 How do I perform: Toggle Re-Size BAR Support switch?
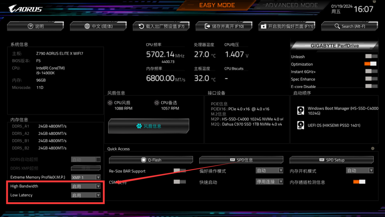pyautogui.click(x=179, y=170)
